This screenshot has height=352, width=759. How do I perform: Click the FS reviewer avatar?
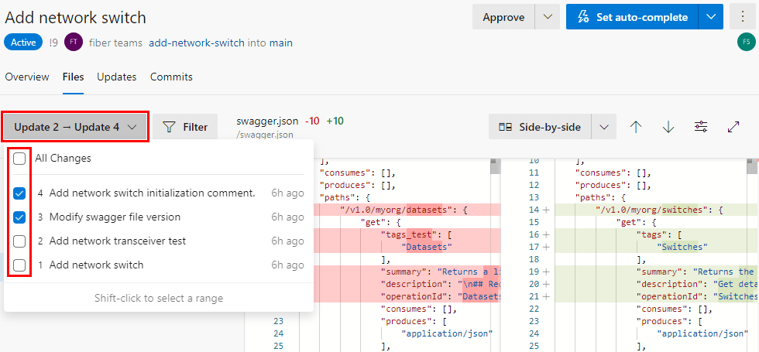(x=746, y=43)
